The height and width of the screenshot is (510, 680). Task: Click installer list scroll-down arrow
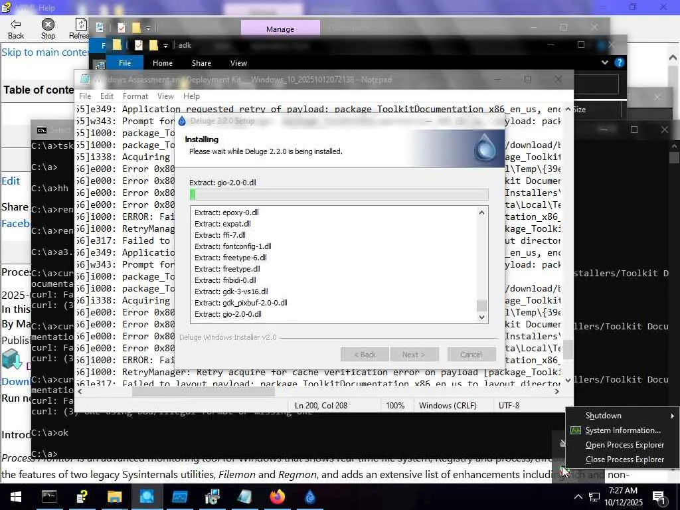482,317
